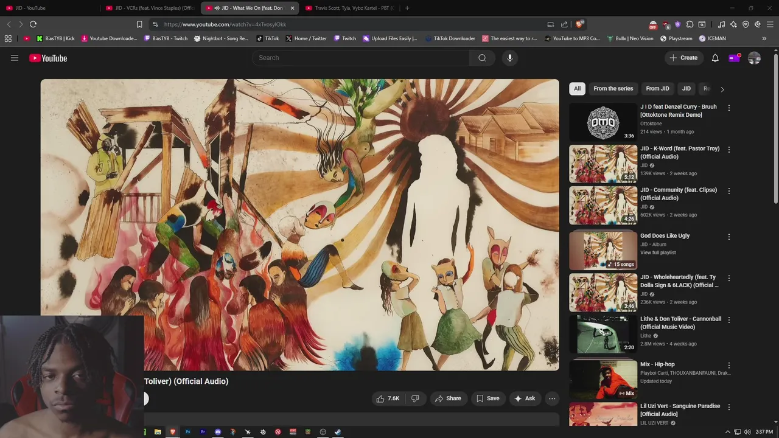Open the three-dot more actions under video

pos(552,398)
